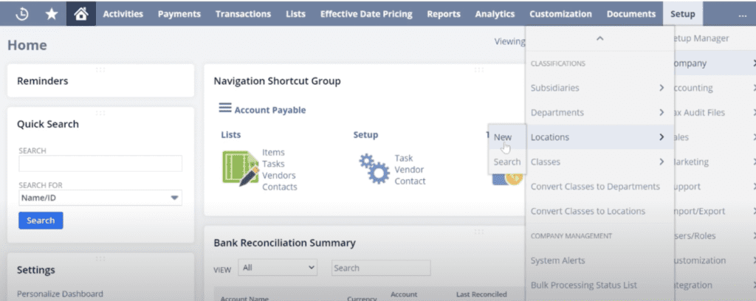Click the Setup gears icon
Image resolution: width=756 pixels, height=301 pixels.
(374, 169)
